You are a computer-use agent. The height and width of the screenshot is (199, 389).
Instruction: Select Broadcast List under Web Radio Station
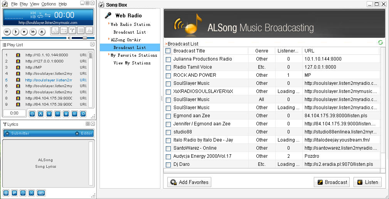coord(130,32)
